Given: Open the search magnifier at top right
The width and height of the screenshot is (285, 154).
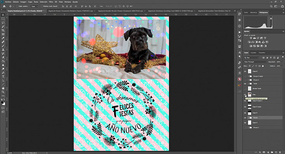Looking at the screenshot, I should 271,6.
